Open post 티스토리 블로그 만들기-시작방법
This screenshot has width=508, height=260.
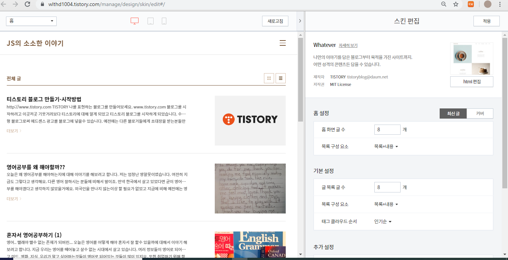click(44, 99)
